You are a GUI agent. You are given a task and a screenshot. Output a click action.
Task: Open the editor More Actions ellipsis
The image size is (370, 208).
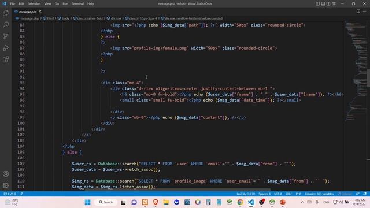(365, 12)
